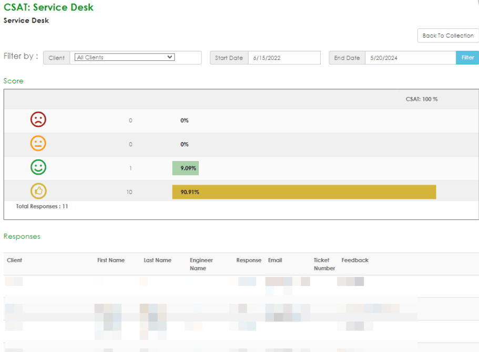Sort by Response column header
The image size is (479, 352).
249,260
